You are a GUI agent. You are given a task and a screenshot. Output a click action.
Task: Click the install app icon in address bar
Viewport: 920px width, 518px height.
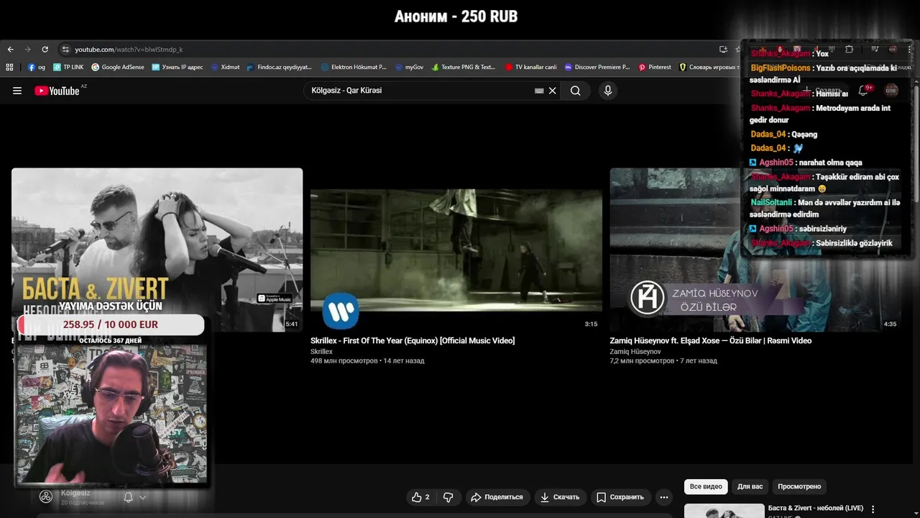point(723,50)
